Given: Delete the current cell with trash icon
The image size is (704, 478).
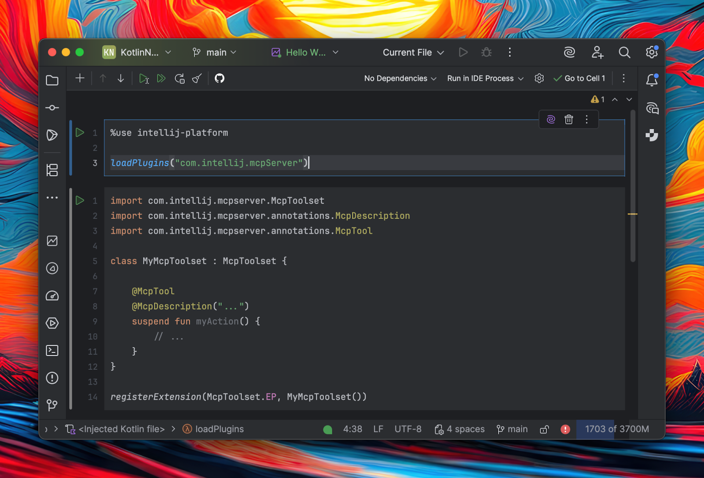Looking at the screenshot, I should [568, 120].
